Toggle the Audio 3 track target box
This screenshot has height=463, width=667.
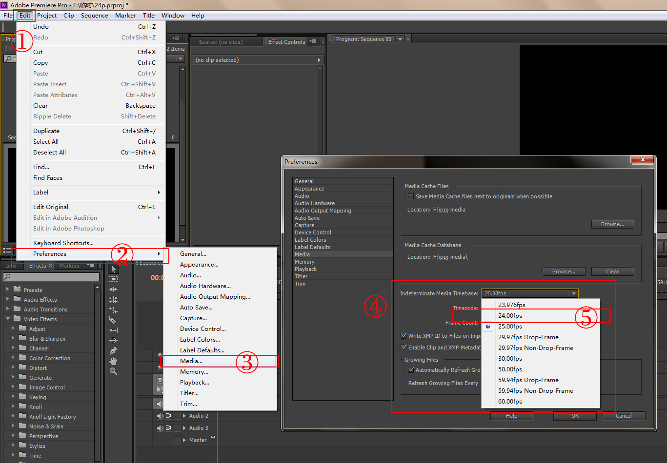[x=177, y=428]
